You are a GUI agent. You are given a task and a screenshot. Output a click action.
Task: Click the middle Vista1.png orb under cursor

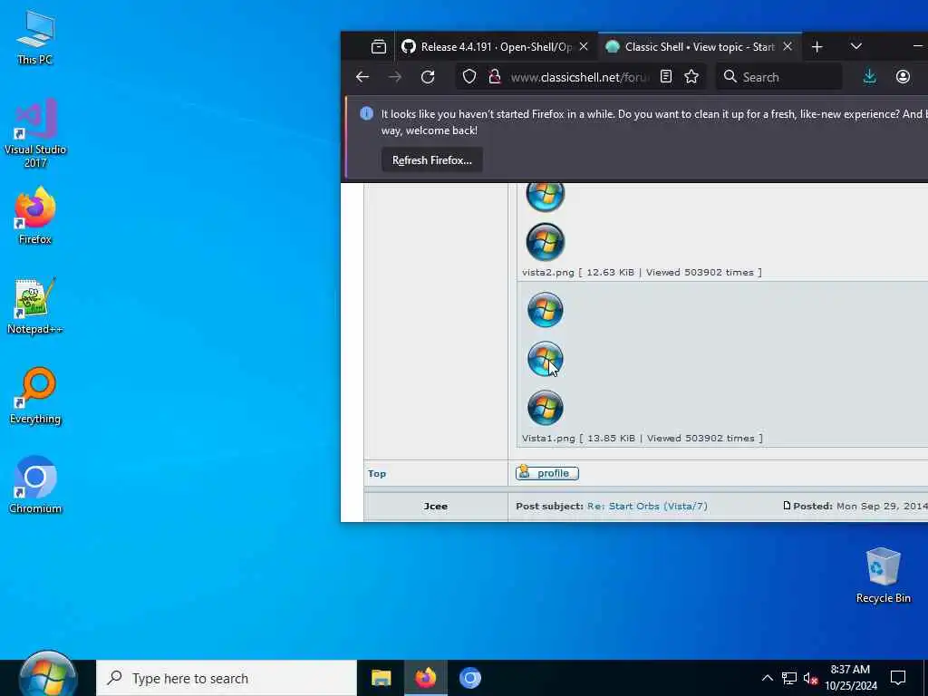[x=545, y=359]
